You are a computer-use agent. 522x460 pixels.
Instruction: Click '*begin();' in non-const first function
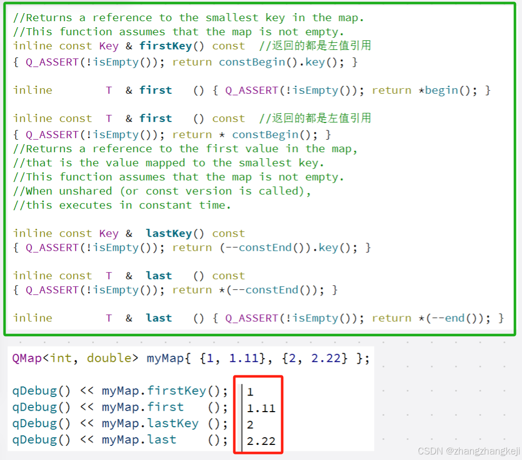point(448,90)
